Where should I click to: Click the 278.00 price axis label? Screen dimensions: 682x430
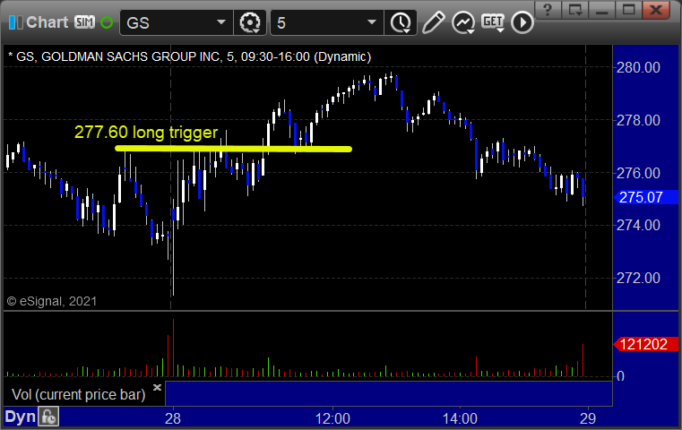638,120
